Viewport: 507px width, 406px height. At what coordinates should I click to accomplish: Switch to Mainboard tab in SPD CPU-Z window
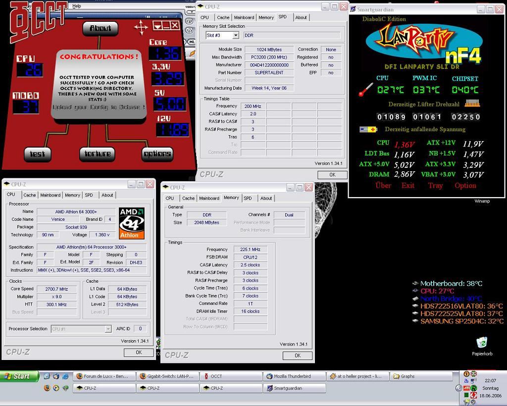[x=244, y=17]
